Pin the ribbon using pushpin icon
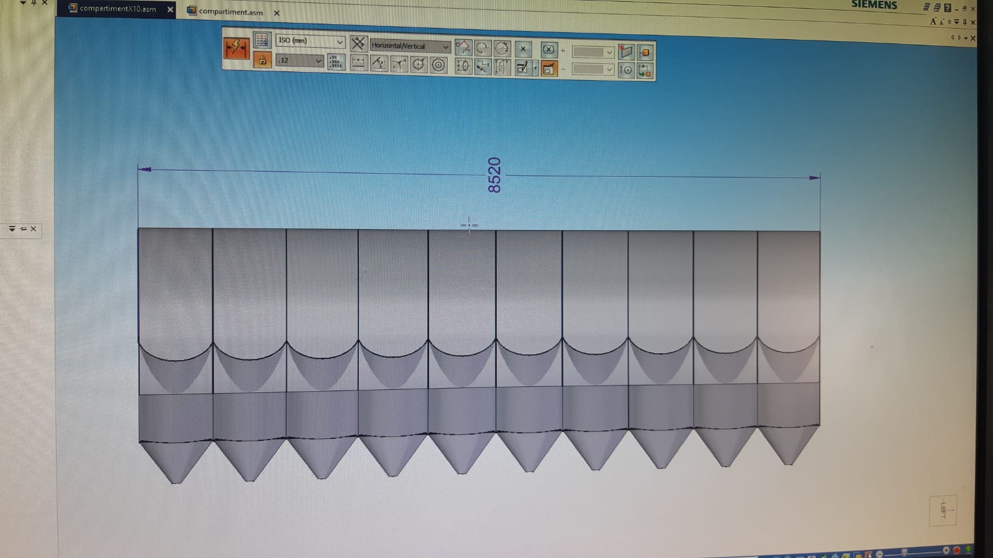 pos(964,22)
